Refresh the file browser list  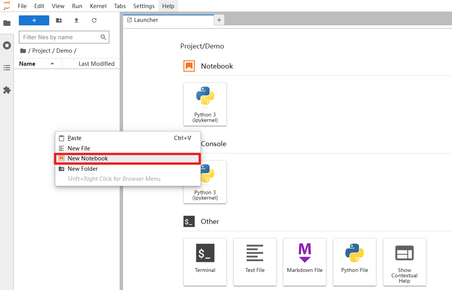click(x=94, y=20)
